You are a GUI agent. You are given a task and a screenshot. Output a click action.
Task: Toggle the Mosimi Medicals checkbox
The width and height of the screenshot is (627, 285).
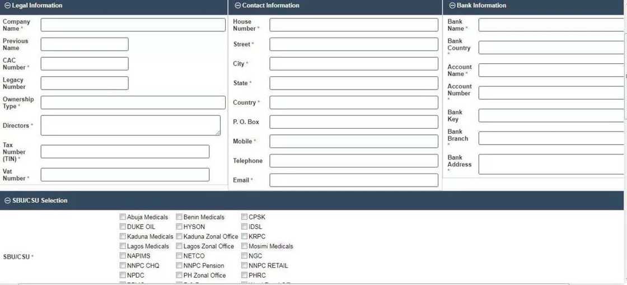[245, 246]
